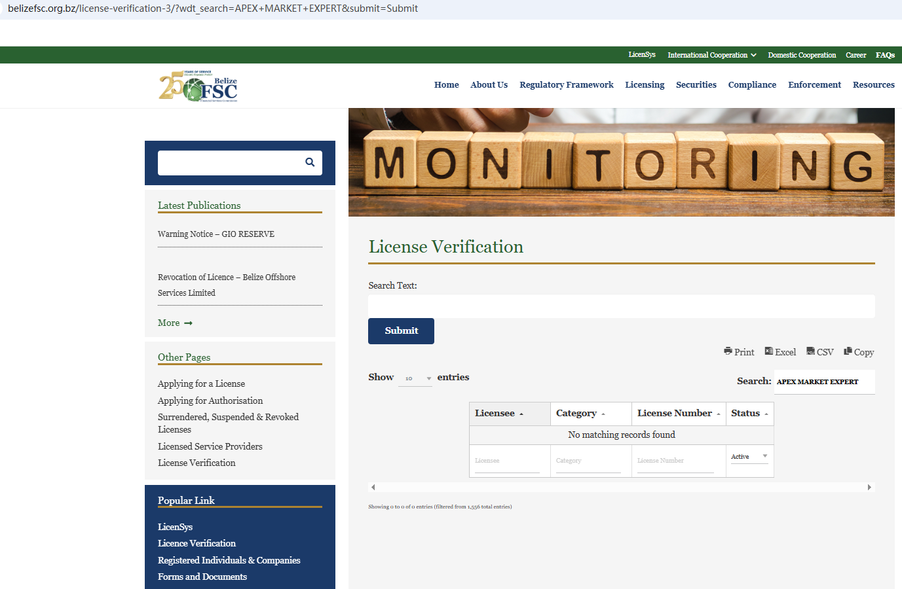Copy table with Copy icon
Screen dimensions: 902x589
point(848,351)
